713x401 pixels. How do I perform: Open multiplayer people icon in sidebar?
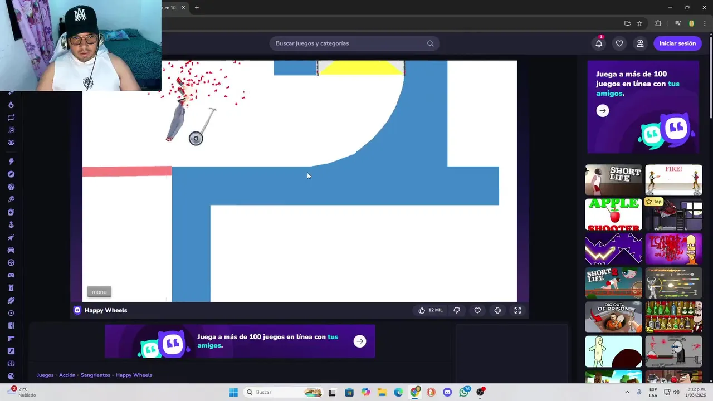11,143
